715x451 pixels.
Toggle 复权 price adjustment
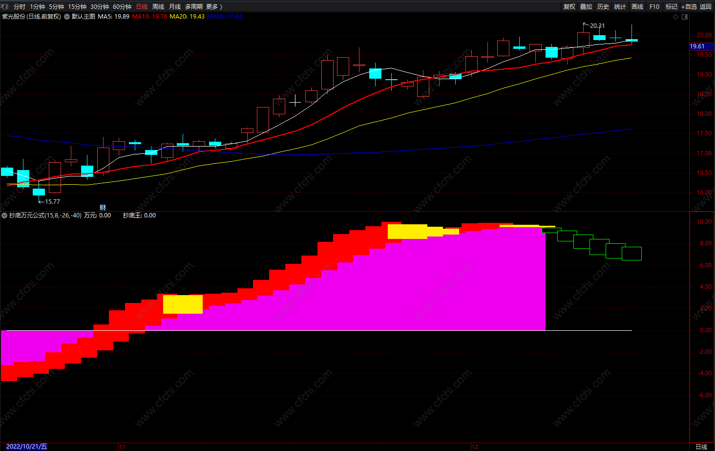[569, 7]
